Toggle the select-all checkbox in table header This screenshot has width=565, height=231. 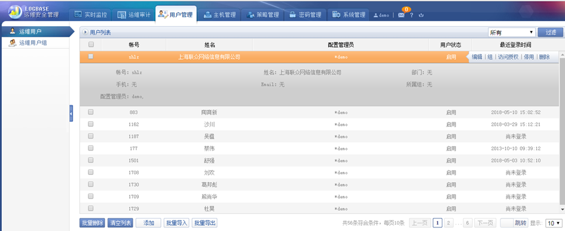tap(91, 45)
